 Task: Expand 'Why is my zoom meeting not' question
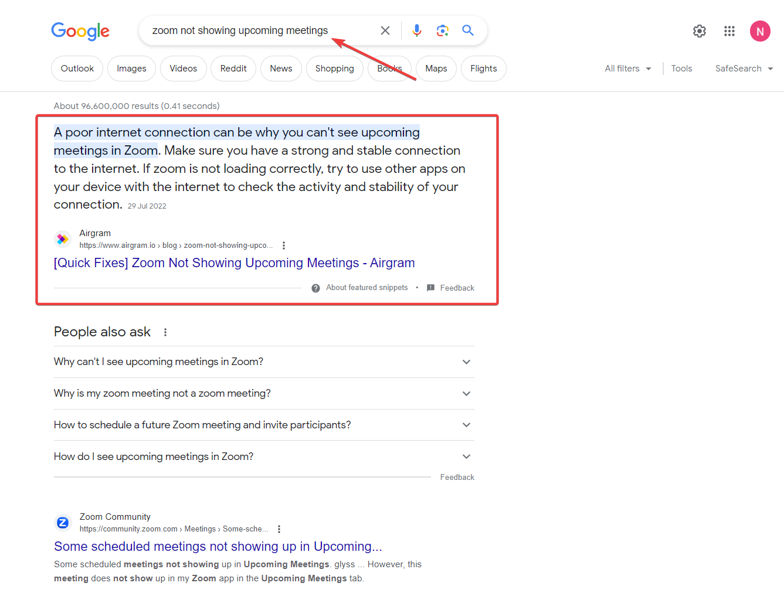coord(264,394)
